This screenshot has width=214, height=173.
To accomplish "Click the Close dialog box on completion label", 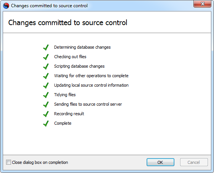I will point(40,162).
